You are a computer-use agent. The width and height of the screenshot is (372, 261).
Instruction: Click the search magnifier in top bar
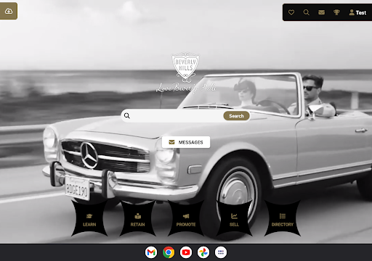tap(307, 12)
